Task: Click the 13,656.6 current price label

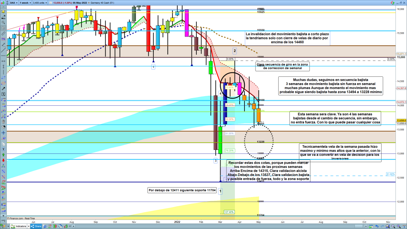Action: tap(401, 120)
